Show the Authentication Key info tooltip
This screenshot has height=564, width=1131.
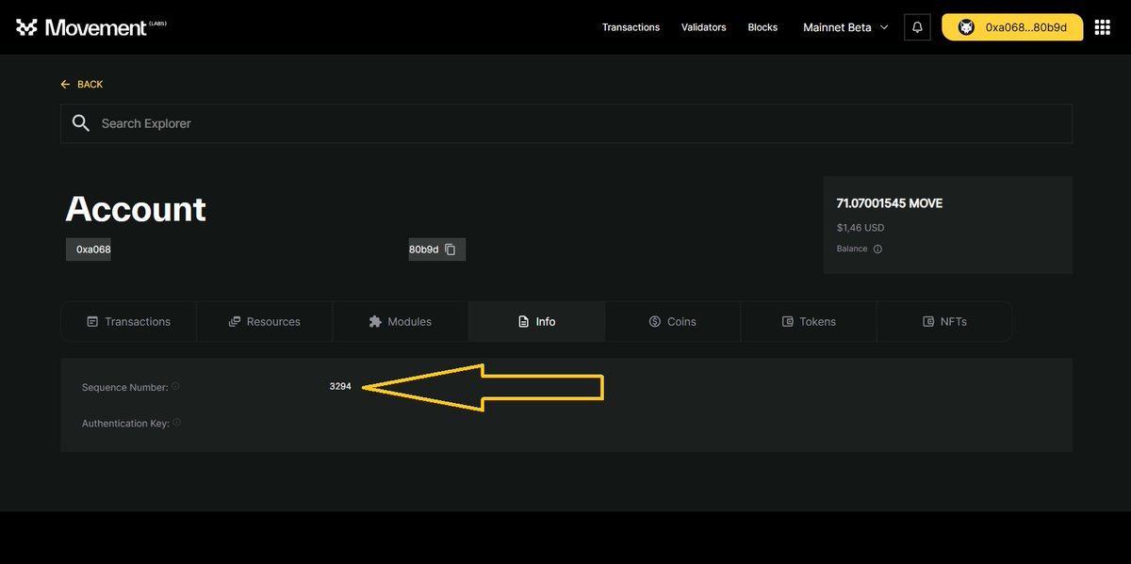176,423
